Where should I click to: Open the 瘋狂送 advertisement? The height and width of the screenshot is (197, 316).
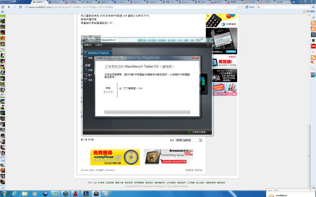pos(225,62)
